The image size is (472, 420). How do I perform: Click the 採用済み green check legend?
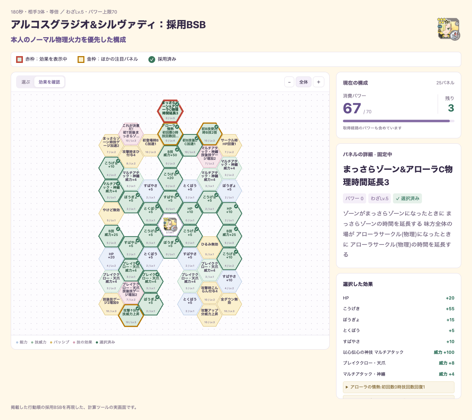pos(162,59)
